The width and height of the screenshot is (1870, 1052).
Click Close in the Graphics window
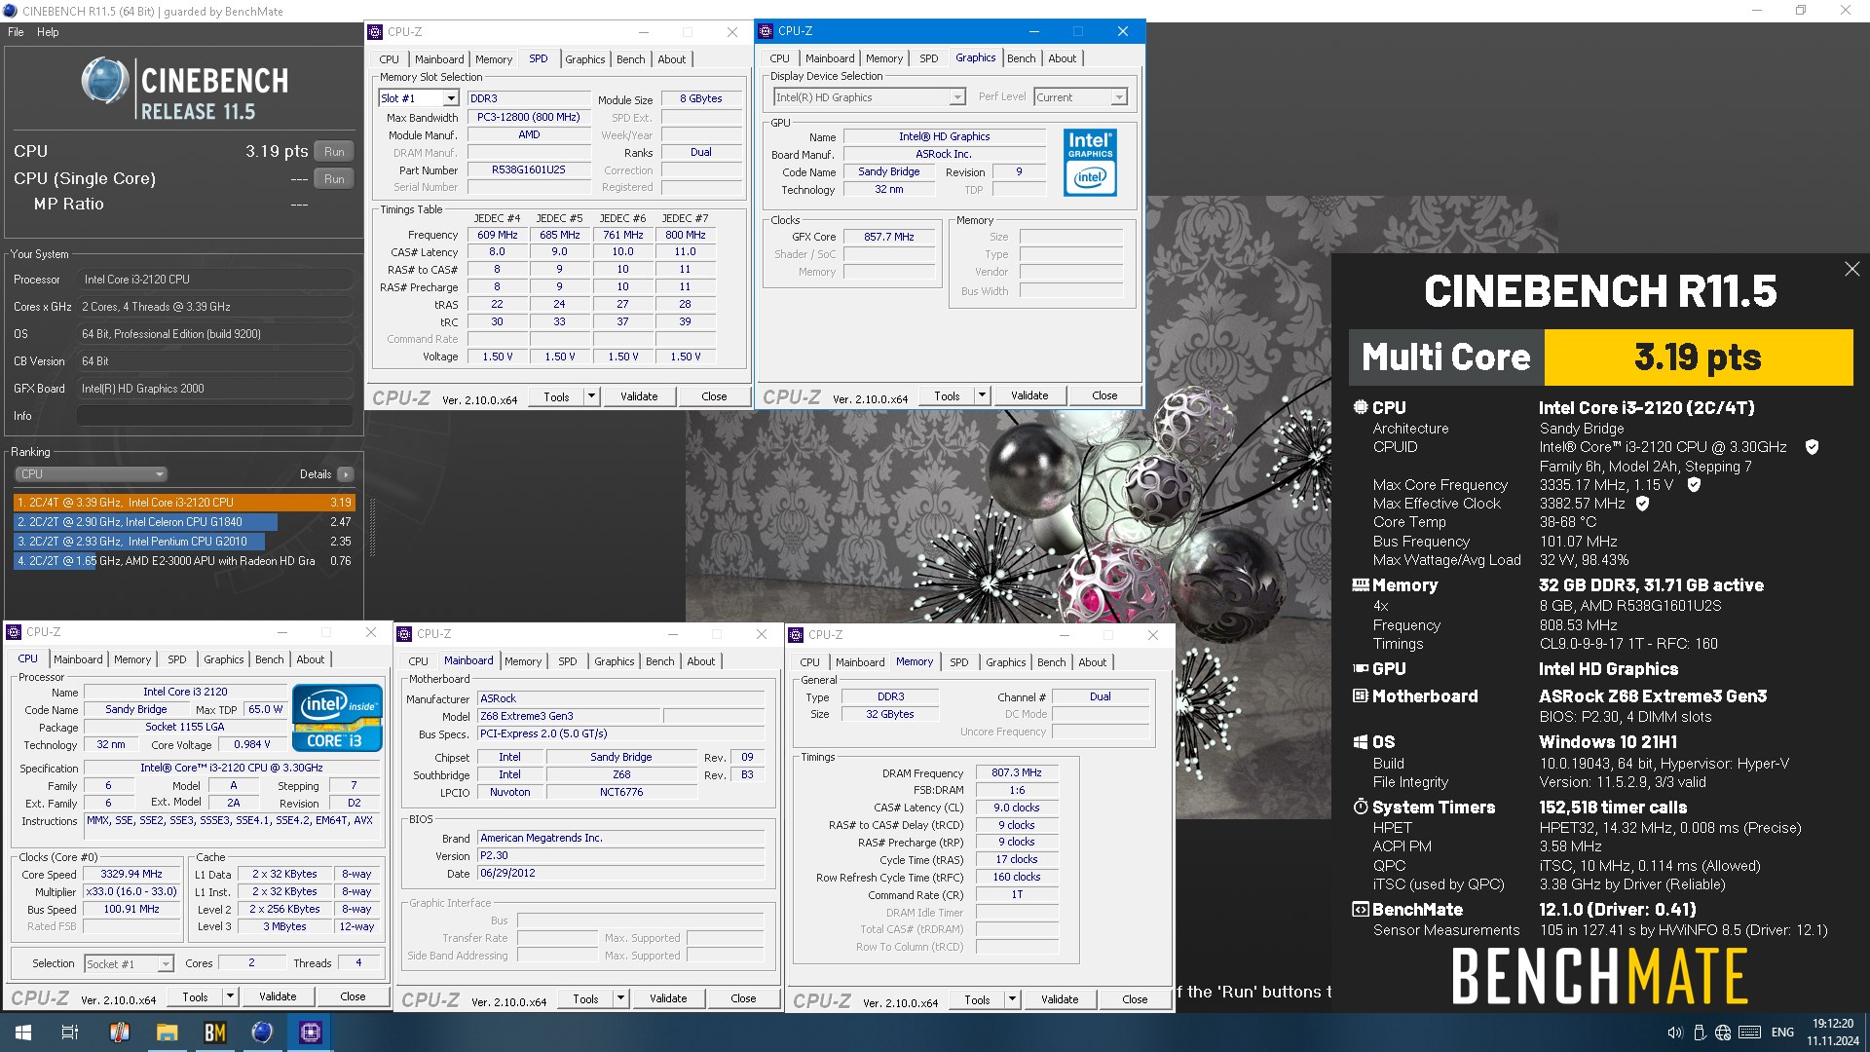(x=1104, y=395)
